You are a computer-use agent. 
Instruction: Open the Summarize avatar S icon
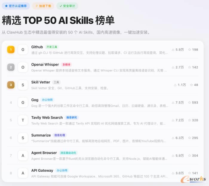pos(23,138)
